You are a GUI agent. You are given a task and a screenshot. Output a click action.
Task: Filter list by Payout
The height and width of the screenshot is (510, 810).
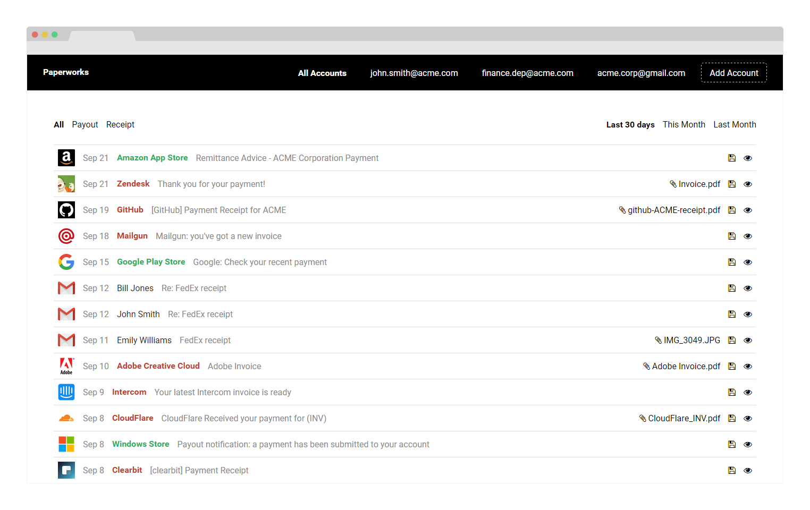[x=85, y=124]
